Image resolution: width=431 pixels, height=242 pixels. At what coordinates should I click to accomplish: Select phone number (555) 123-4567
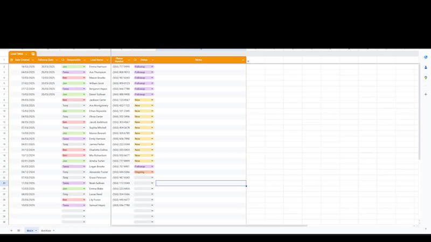[x=121, y=100]
